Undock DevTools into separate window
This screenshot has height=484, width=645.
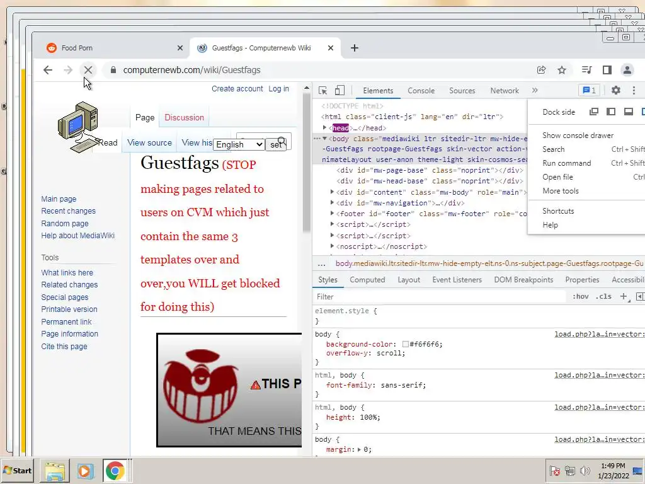593,112
